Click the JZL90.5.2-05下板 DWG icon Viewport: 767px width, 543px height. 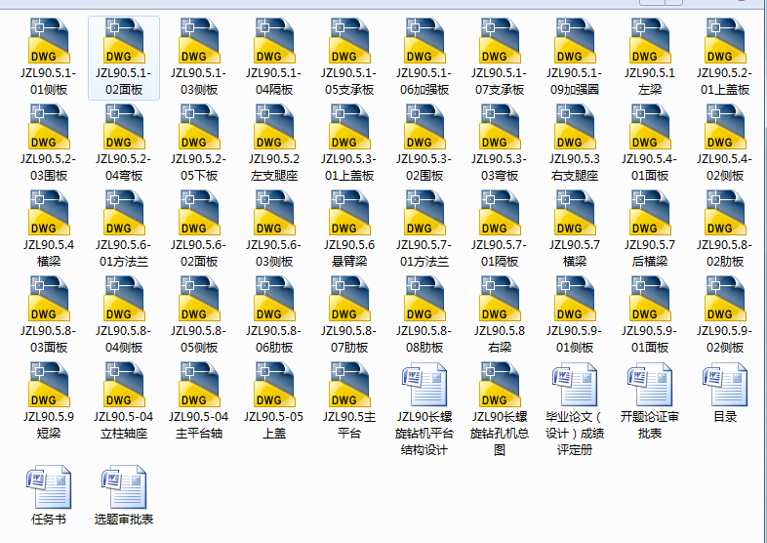199,127
